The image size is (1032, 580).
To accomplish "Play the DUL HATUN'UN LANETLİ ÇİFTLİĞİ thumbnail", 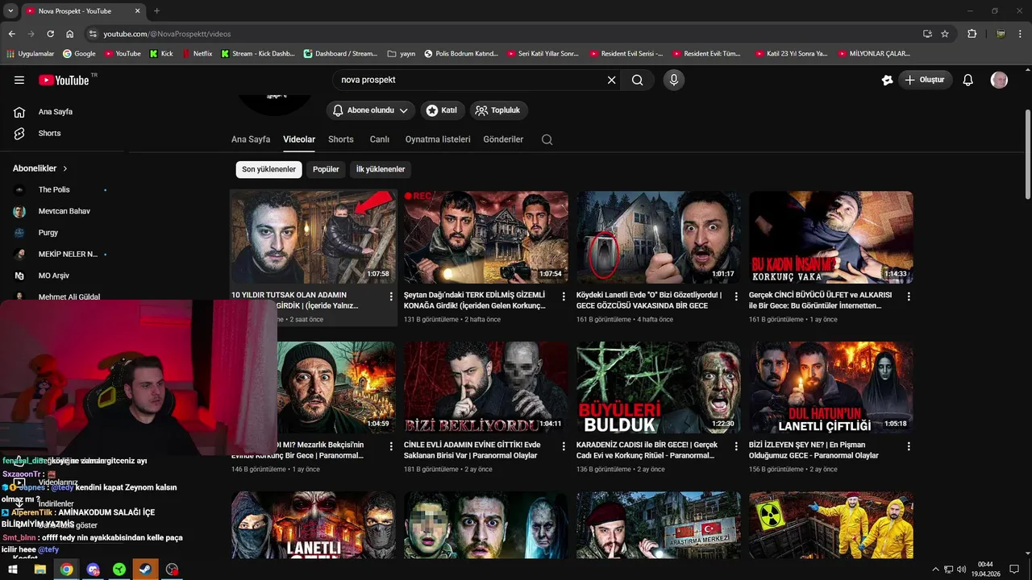I will click(x=830, y=387).
